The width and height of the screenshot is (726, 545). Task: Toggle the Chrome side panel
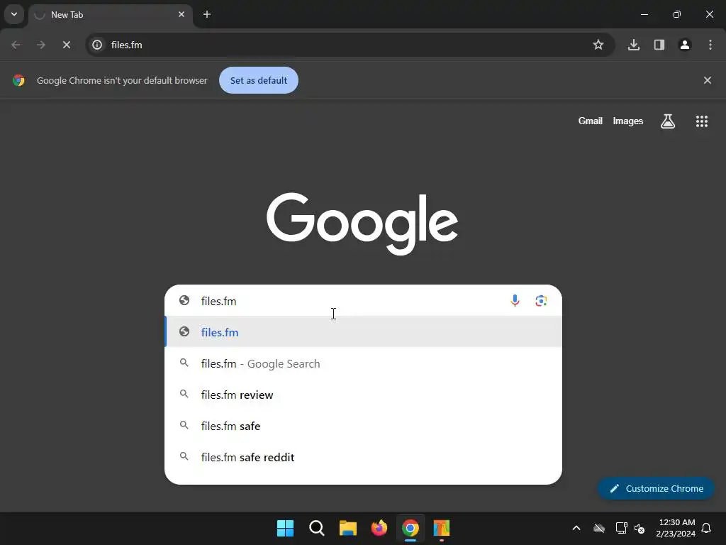[659, 45]
